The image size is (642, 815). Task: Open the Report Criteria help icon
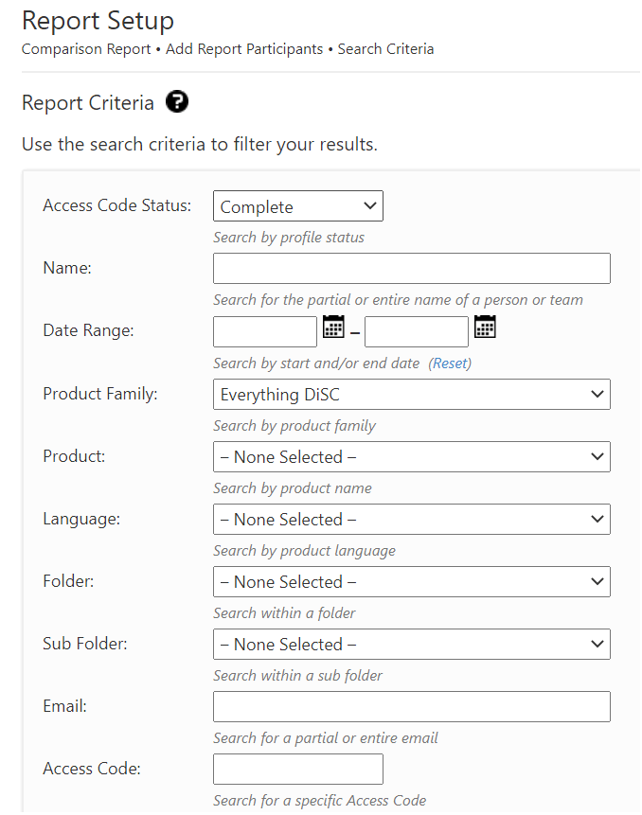[177, 101]
